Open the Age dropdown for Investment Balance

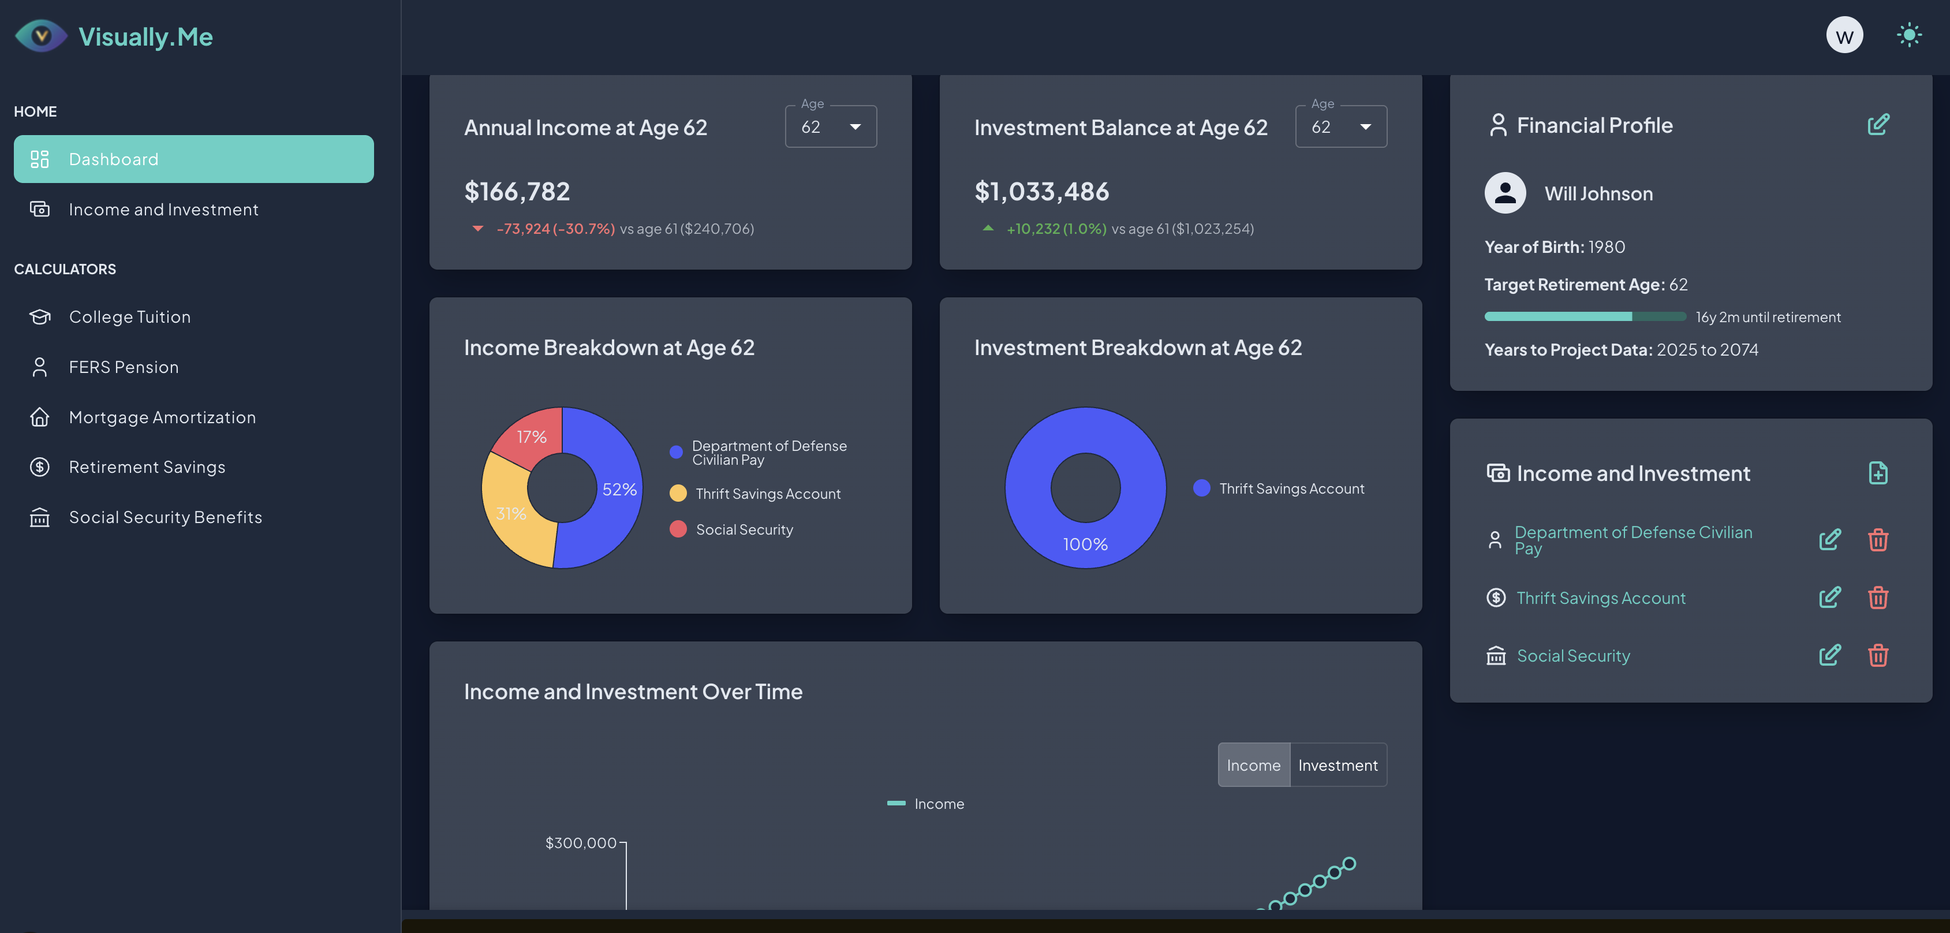click(1340, 126)
